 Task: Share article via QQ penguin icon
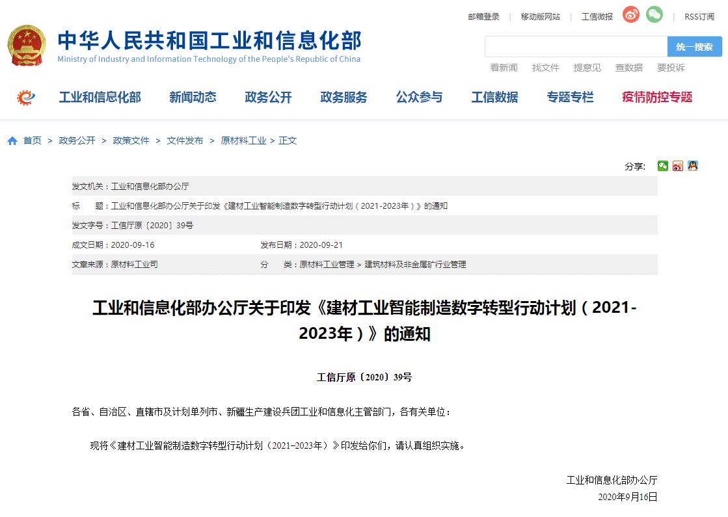(693, 166)
